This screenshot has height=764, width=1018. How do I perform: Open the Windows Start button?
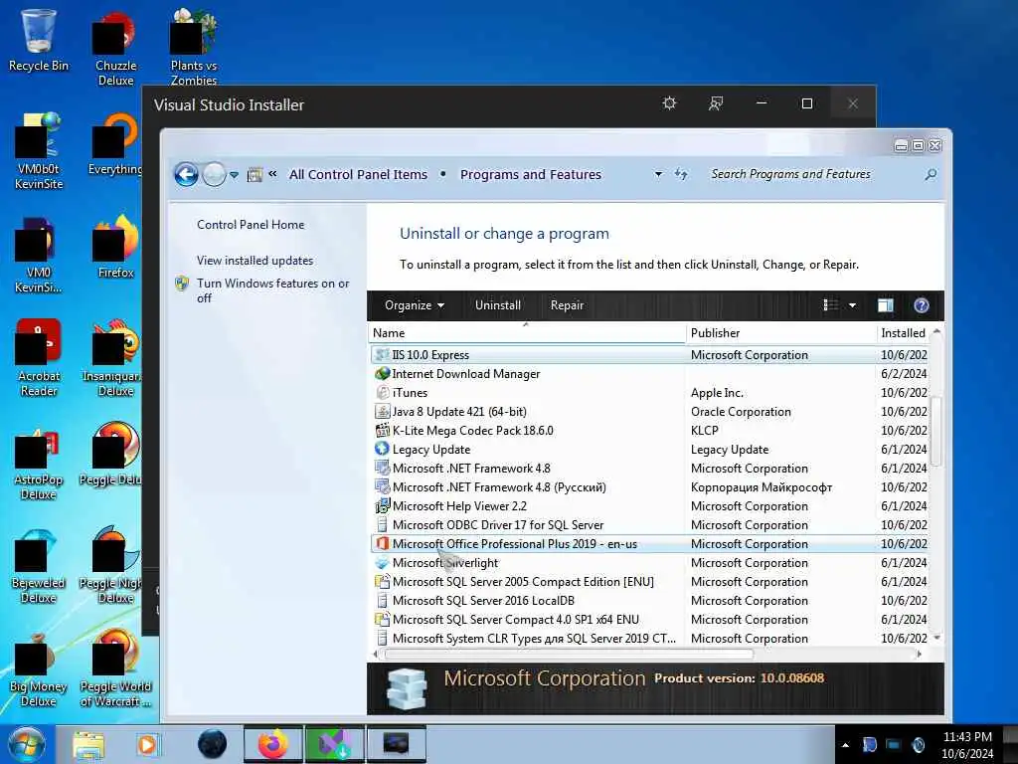pyautogui.click(x=26, y=744)
